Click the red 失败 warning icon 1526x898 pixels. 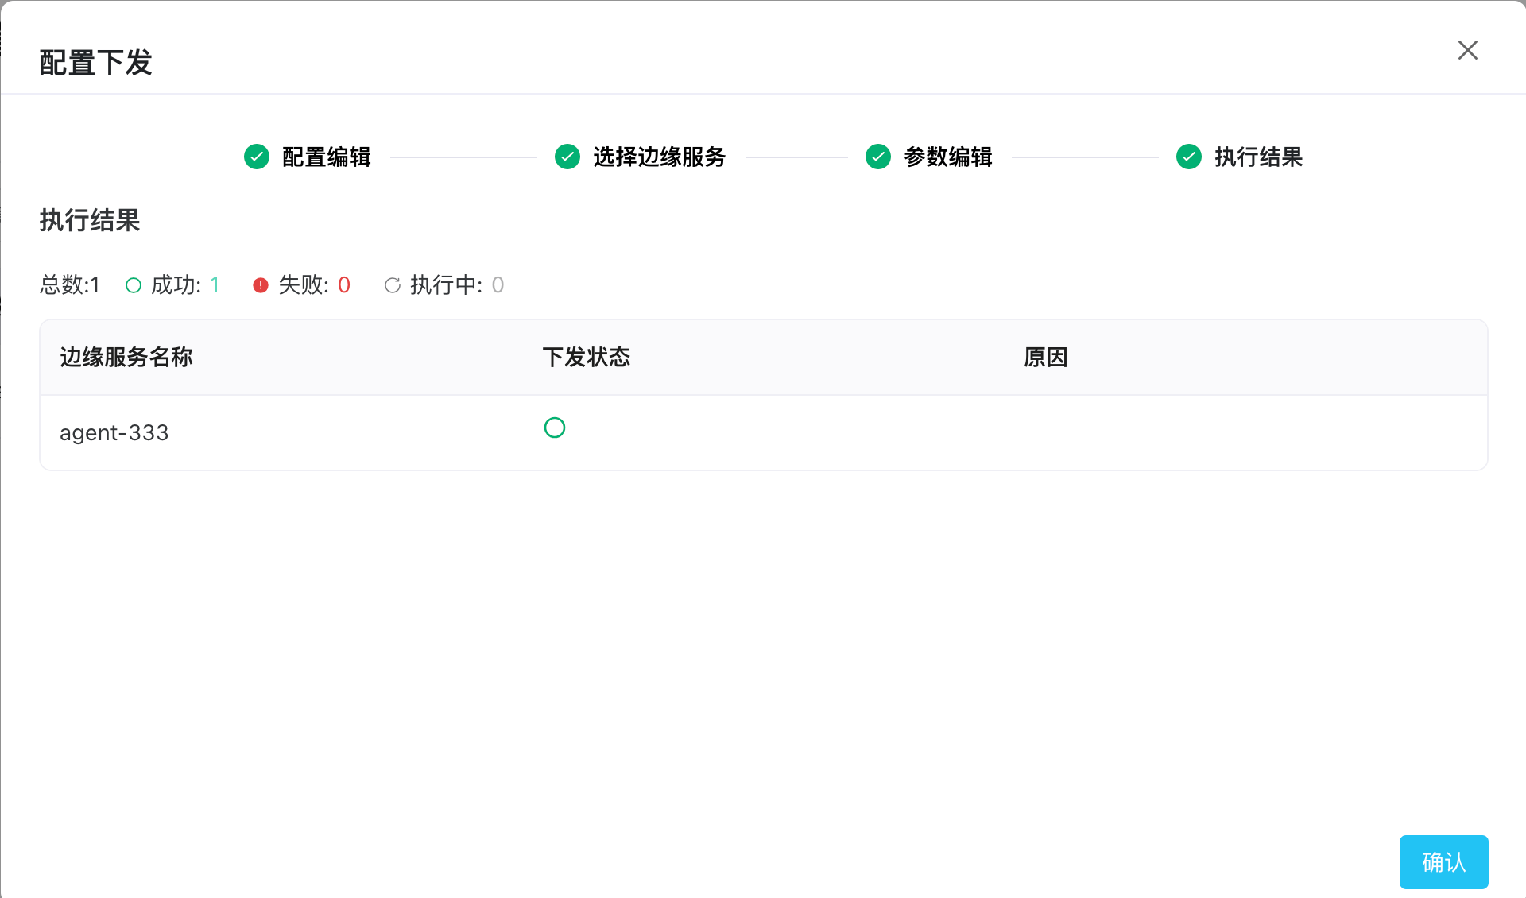[x=261, y=285]
